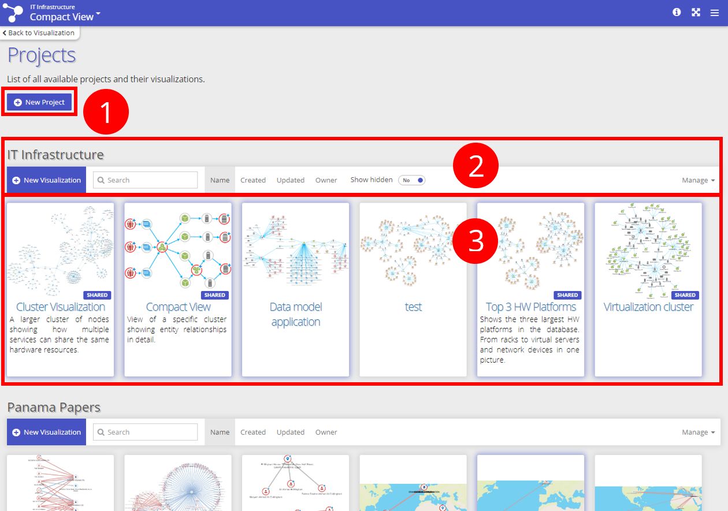Click search magnifier in Panama Papers toolbar
728x511 pixels.
click(x=101, y=432)
